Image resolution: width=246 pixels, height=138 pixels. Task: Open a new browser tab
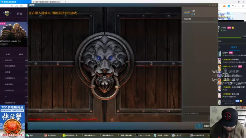pos(65,2)
